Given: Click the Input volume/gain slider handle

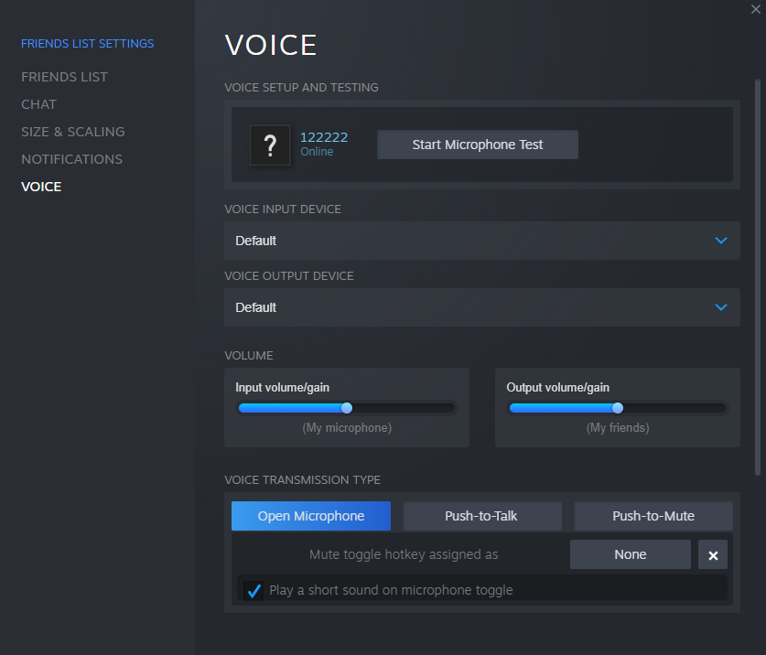Looking at the screenshot, I should tap(346, 408).
